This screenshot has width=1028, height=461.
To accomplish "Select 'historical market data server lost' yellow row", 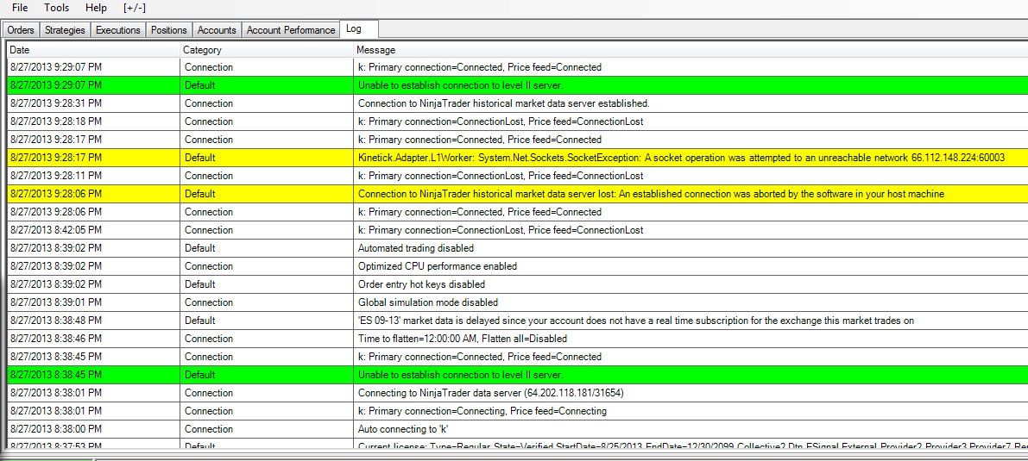I will point(518,194).
